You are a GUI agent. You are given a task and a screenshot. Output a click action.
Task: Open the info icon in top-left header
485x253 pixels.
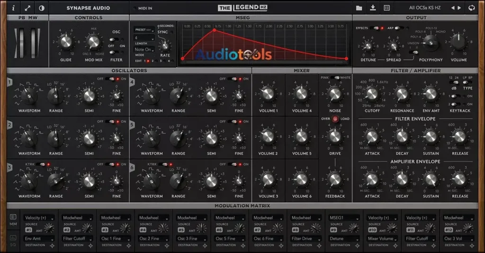point(13,8)
